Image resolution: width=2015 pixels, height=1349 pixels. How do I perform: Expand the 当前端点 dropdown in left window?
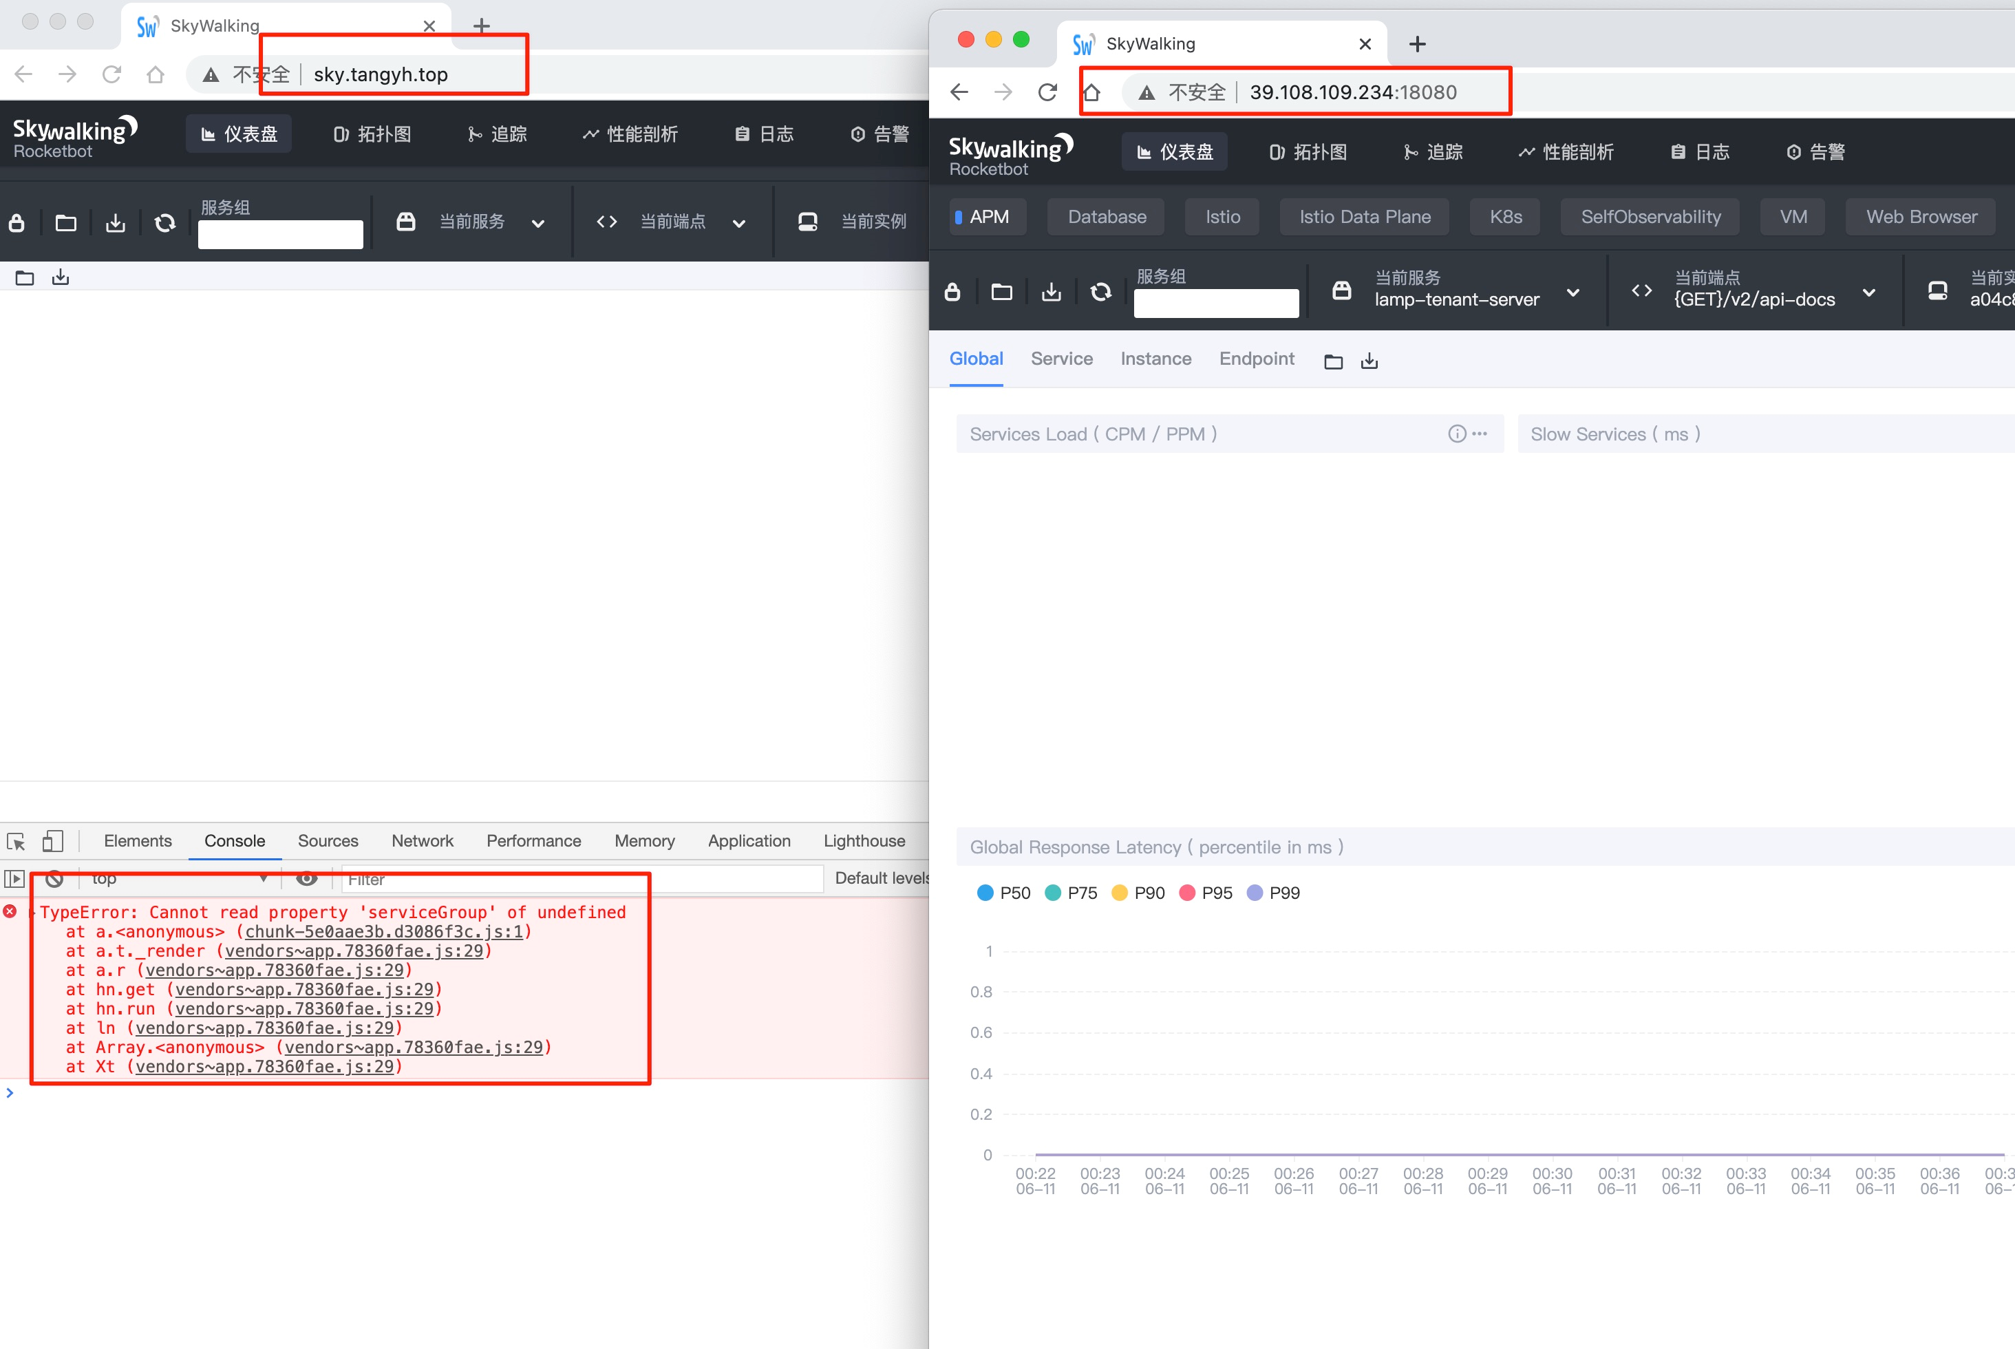pyautogui.click(x=738, y=224)
